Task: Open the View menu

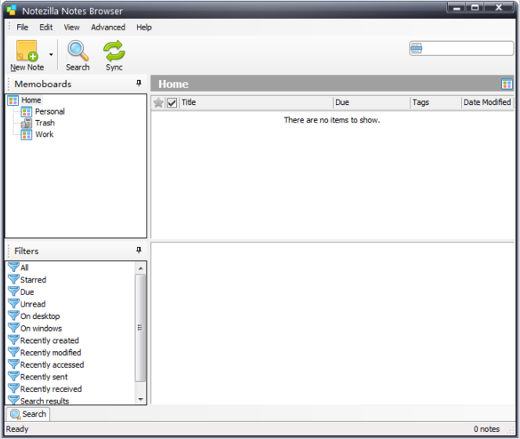Action: tap(71, 27)
